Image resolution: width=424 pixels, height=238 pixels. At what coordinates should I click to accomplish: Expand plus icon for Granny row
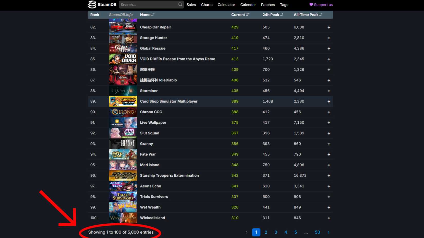(x=329, y=144)
